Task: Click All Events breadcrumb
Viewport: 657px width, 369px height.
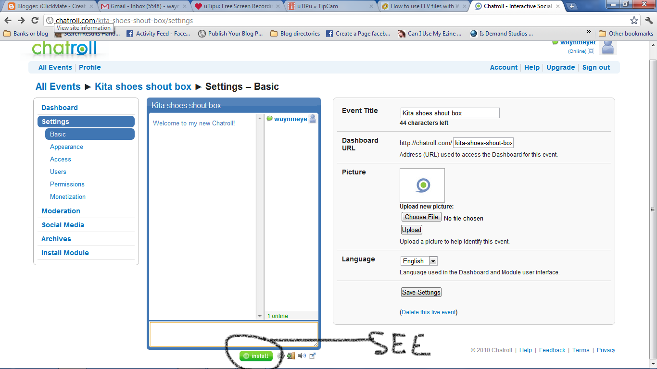Action: (x=58, y=86)
